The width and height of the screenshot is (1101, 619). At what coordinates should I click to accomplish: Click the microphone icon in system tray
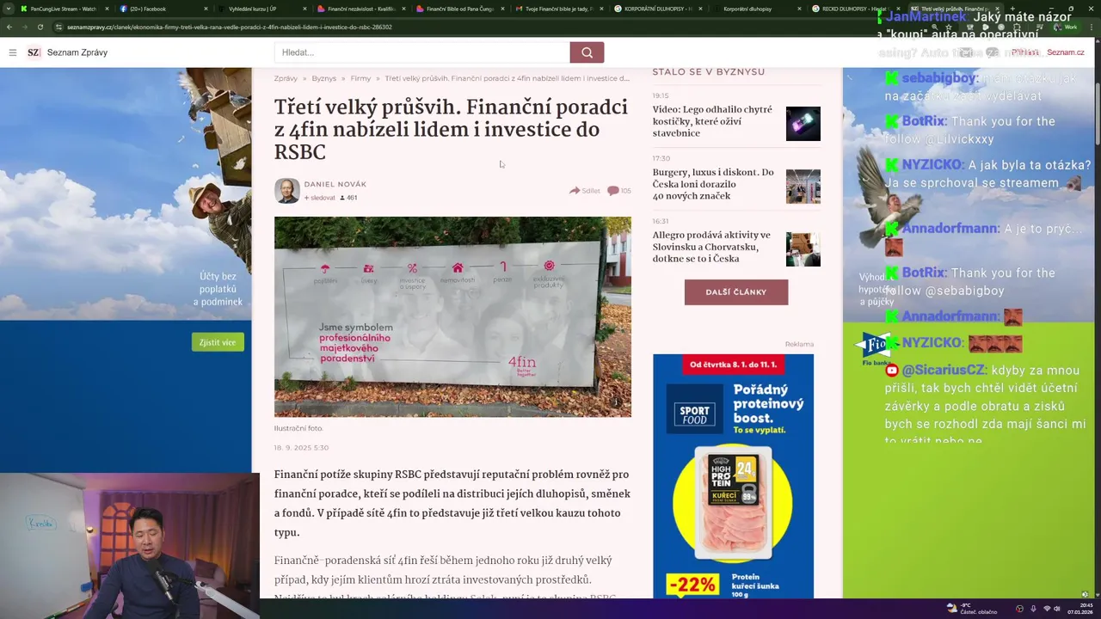click(1033, 608)
